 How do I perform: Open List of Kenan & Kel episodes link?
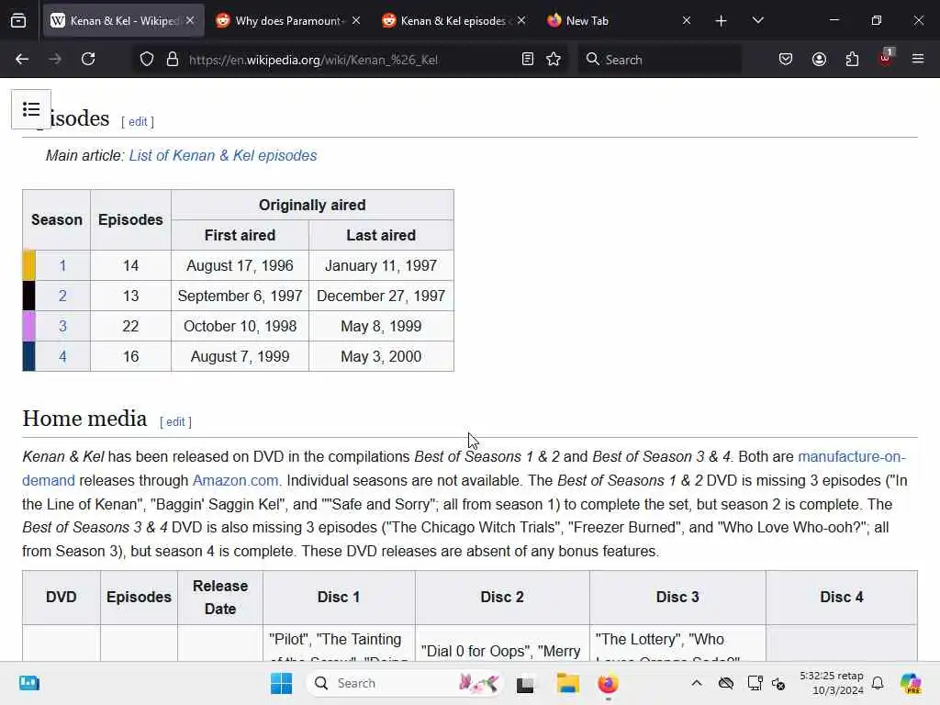click(223, 155)
